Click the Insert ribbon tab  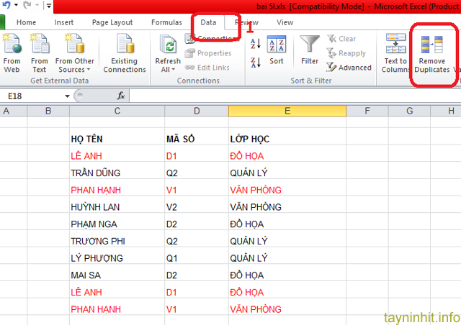coord(64,22)
